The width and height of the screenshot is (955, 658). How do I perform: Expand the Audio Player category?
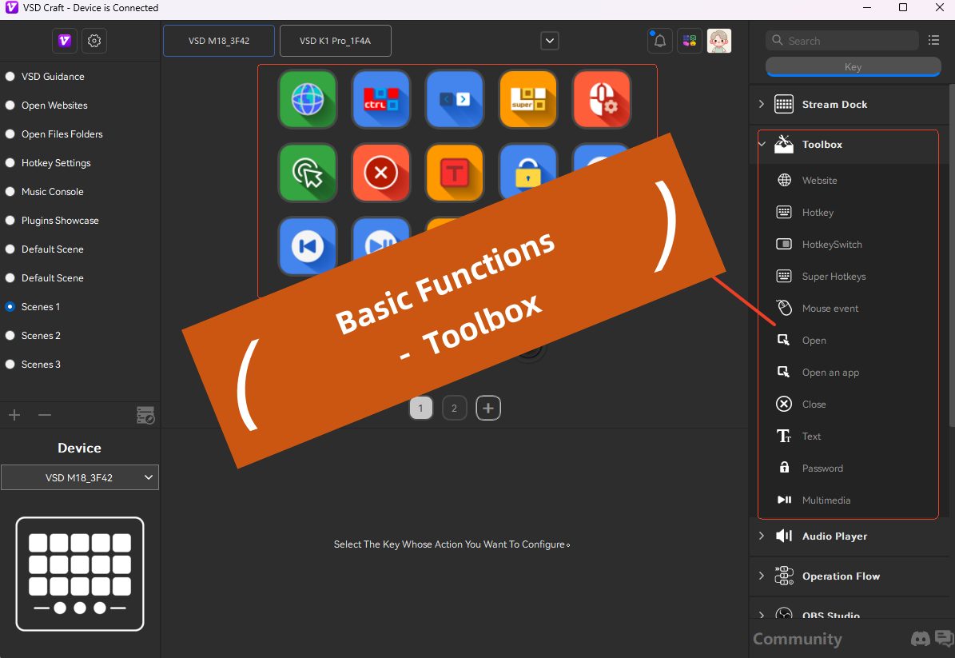[x=762, y=536]
